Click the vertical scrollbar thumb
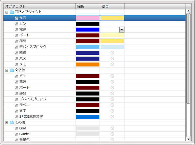The height and width of the screenshot is (145, 195). coord(188,58)
